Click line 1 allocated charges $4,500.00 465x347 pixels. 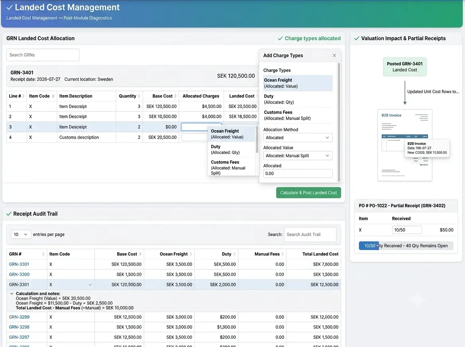point(212,107)
